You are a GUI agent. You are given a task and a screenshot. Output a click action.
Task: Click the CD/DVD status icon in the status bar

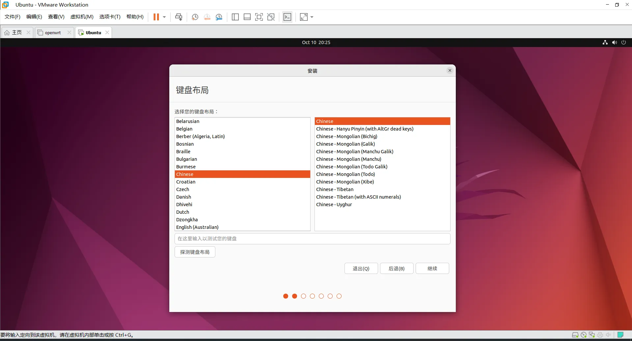[x=583, y=335]
